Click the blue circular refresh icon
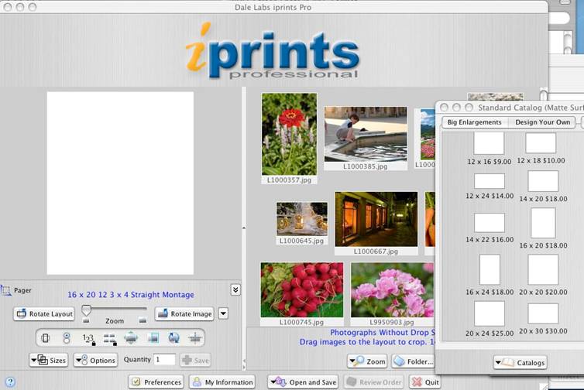This screenshot has width=584, height=390. pyautogui.click(x=174, y=338)
